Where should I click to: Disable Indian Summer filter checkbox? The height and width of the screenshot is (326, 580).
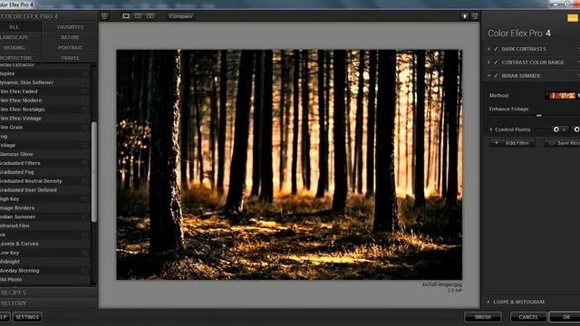tap(496, 76)
